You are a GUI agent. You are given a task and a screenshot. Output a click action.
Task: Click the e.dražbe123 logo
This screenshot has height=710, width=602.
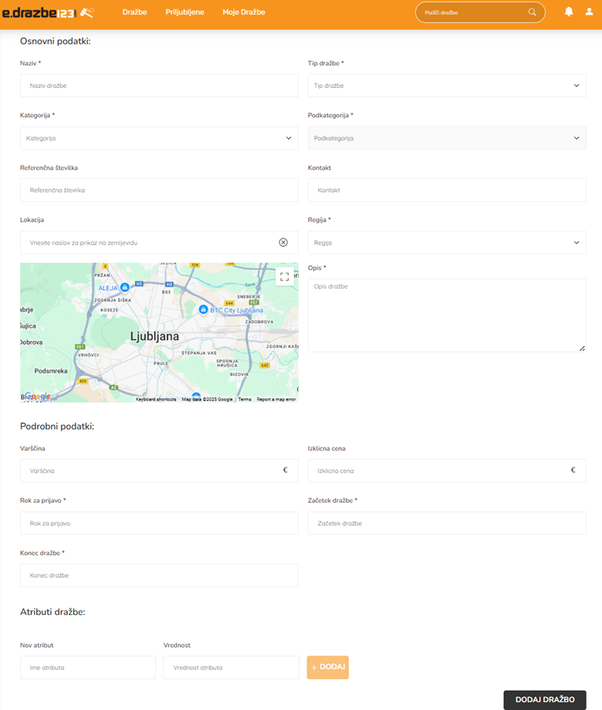coord(48,12)
